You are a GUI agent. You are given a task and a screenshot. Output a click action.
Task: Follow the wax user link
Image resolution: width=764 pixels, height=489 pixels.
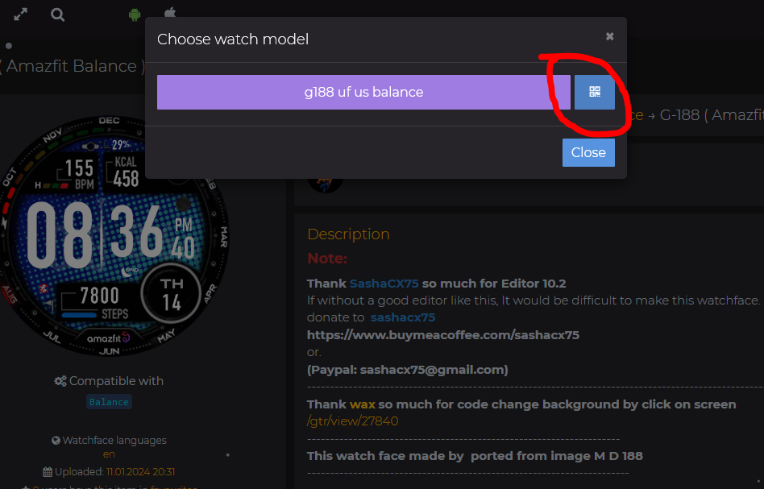pos(363,404)
